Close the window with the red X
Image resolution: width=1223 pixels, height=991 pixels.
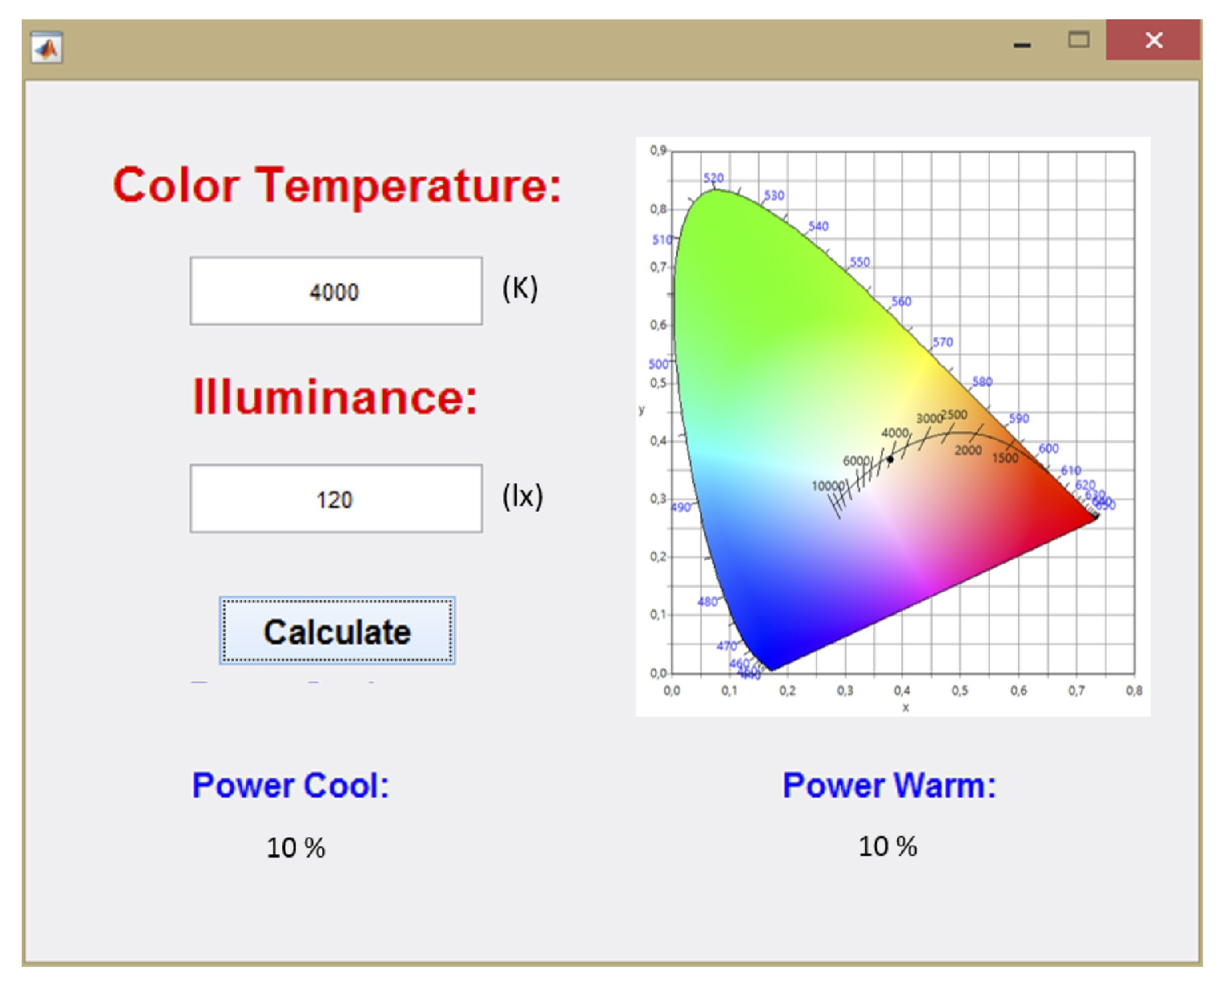pos(1153,40)
